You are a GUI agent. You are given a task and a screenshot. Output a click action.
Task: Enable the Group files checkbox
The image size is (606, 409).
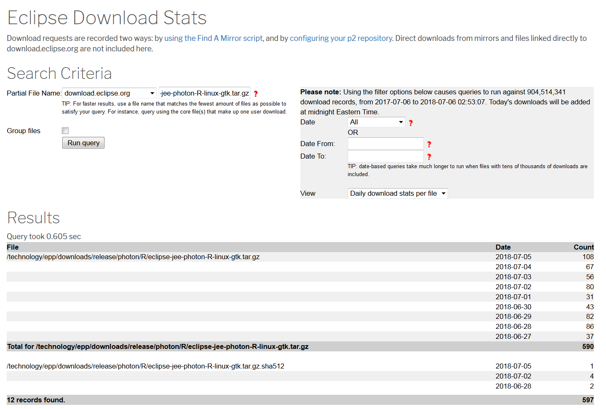pyautogui.click(x=65, y=131)
